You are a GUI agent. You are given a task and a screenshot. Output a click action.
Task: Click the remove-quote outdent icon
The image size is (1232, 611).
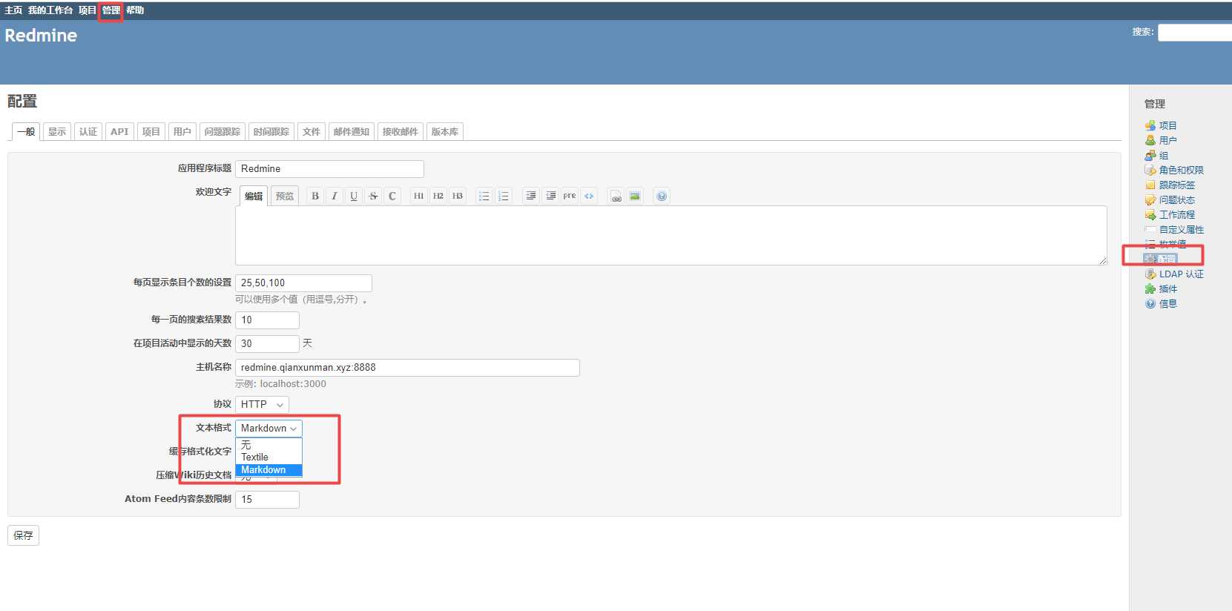click(x=550, y=196)
